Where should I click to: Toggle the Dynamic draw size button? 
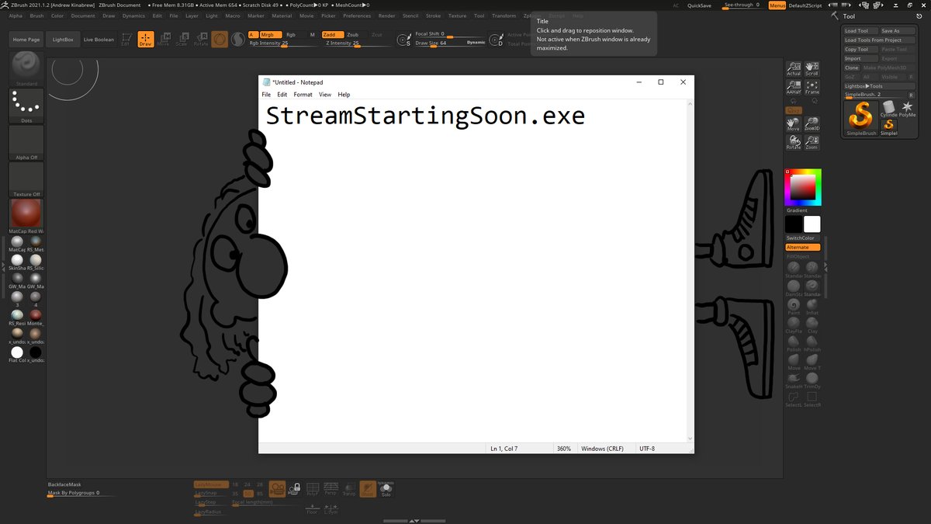[x=476, y=43]
